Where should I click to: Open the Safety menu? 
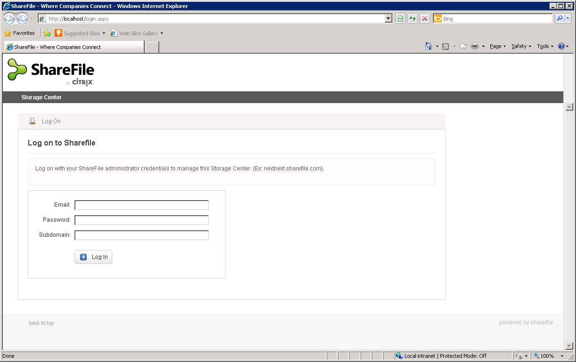(521, 46)
